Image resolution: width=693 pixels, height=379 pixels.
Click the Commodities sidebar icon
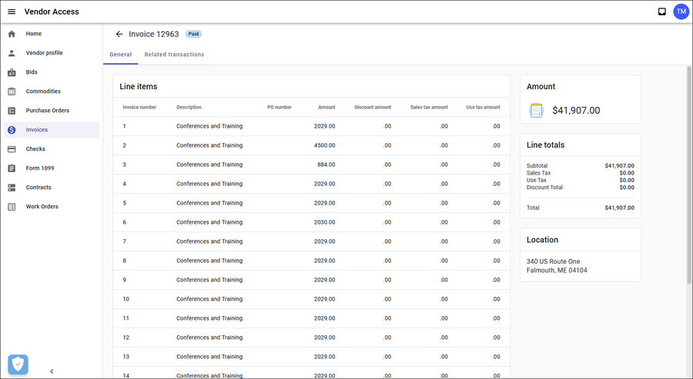click(x=12, y=91)
